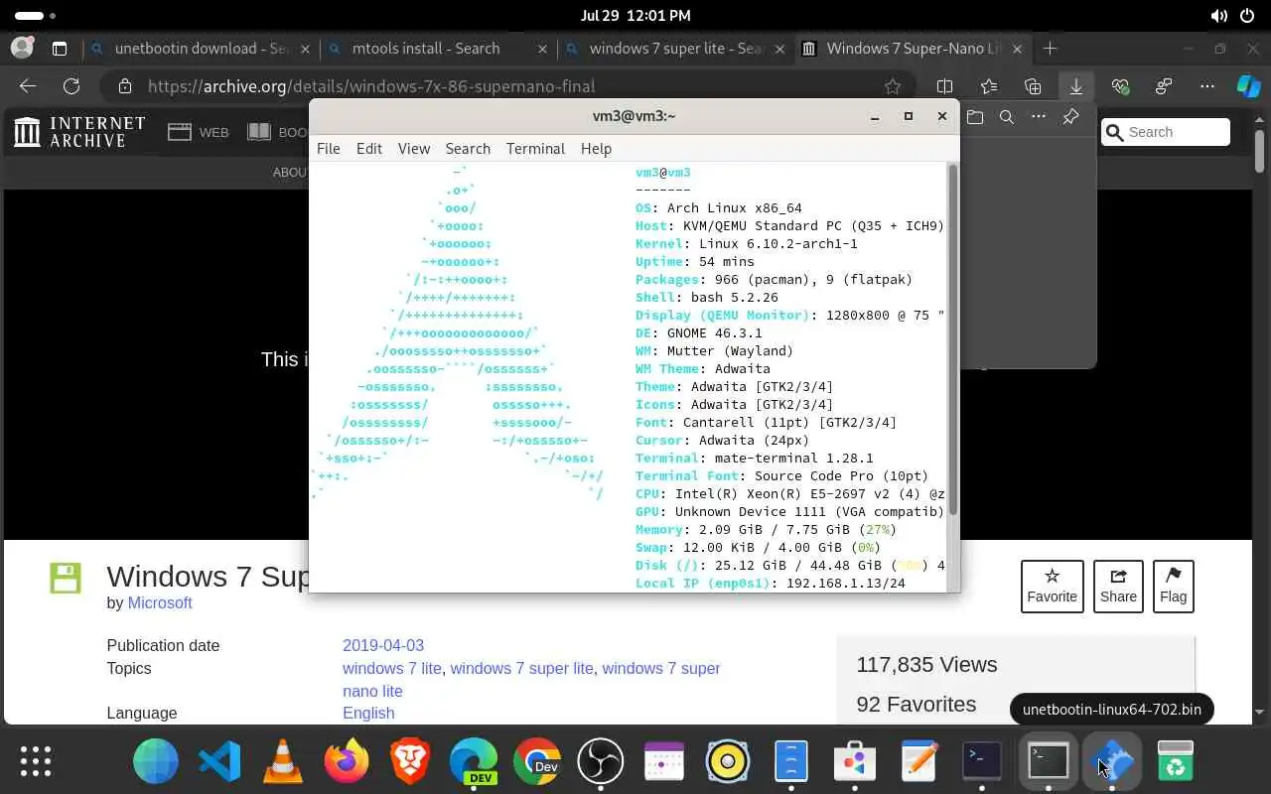
Task: Open the windows 7 super lite topic
Action: point(521,668)
